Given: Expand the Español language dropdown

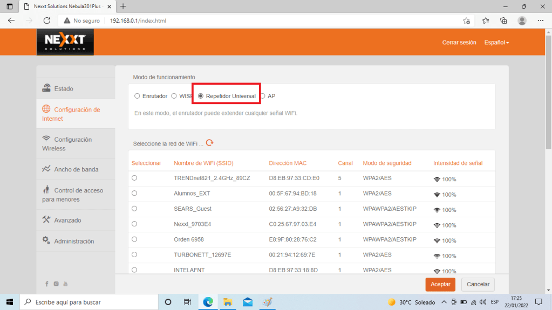Looking at the screenshot, I should pos(496,42).
